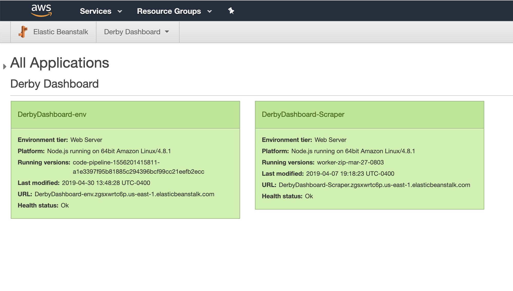
Task: Click the Resource Groups chevron arrow
Action: (x=210, y=12)
